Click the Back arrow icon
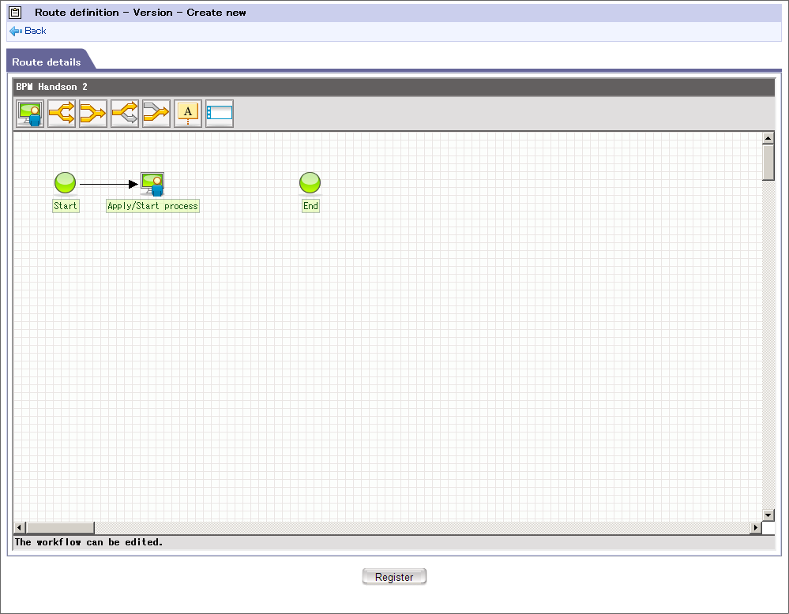The image size is (789, 614). coord(16,32)
